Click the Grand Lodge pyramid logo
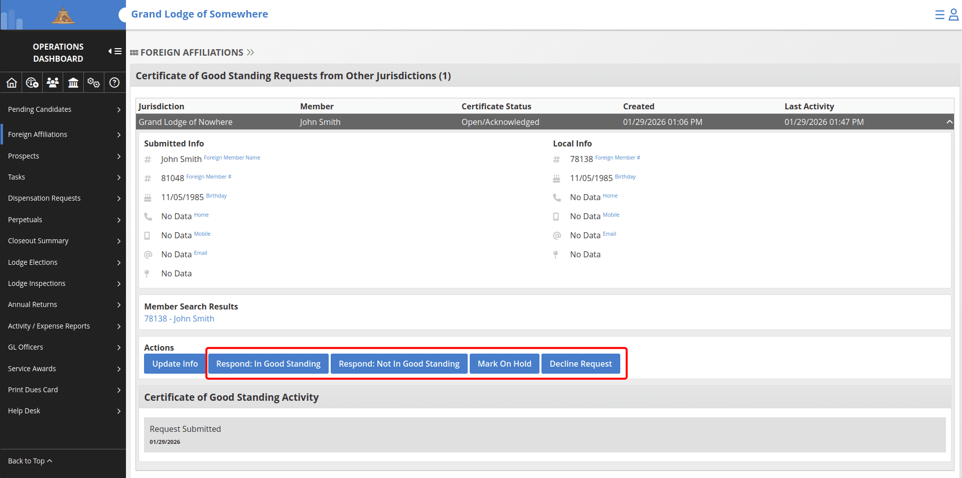This screenshot has width=962, height=478. (63, 16)
